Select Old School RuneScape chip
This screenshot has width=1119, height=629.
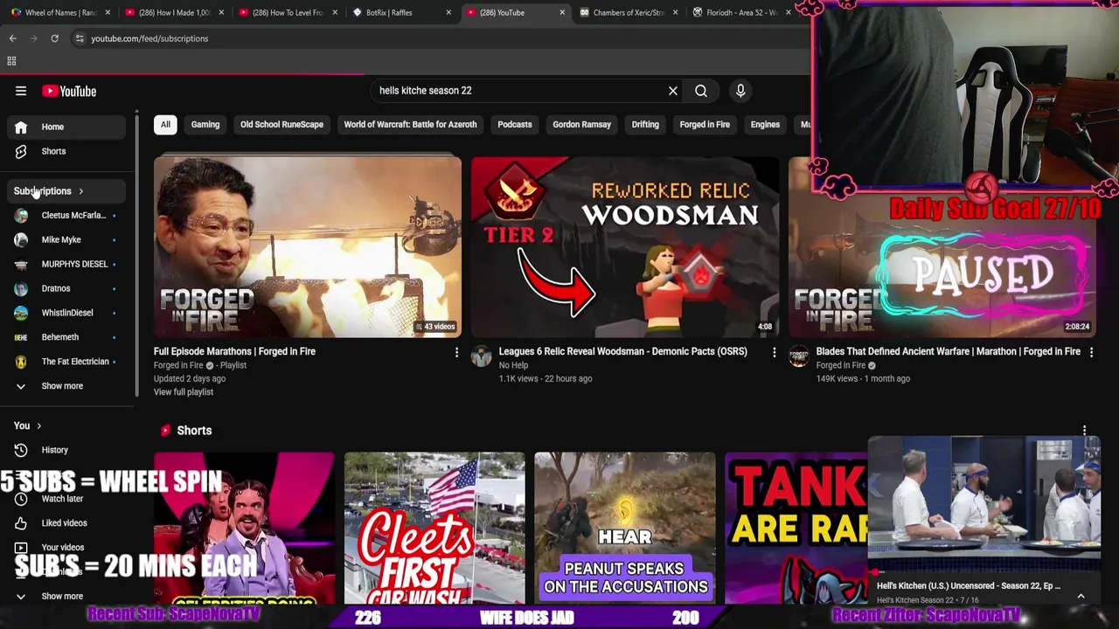click(281, 124)
